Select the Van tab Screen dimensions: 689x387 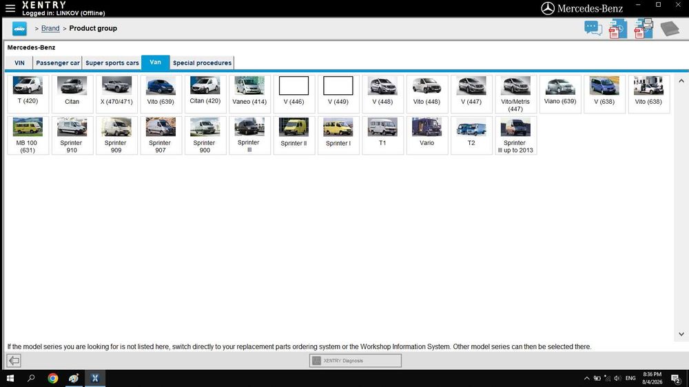(x=155, y=63)
